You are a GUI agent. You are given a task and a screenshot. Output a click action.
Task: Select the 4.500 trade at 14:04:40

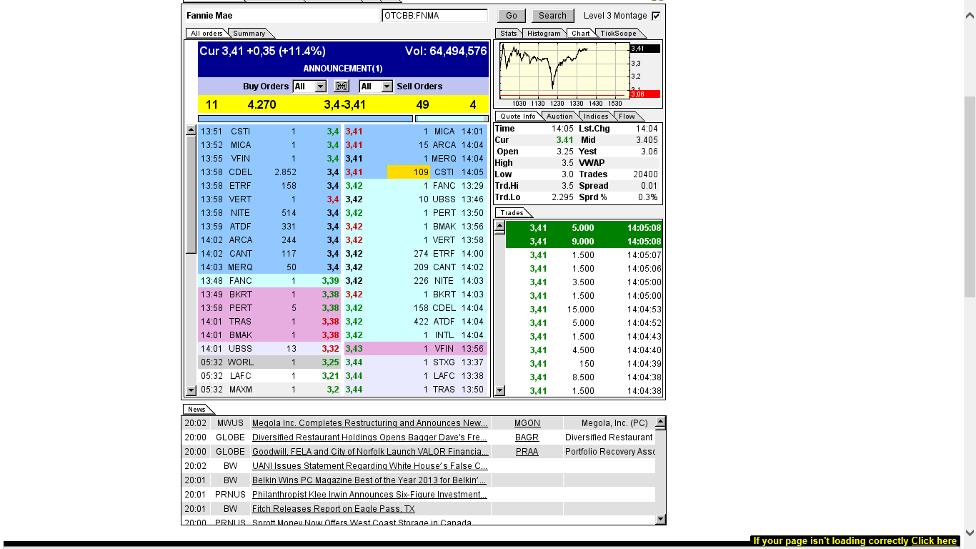[x=584, y=350]
